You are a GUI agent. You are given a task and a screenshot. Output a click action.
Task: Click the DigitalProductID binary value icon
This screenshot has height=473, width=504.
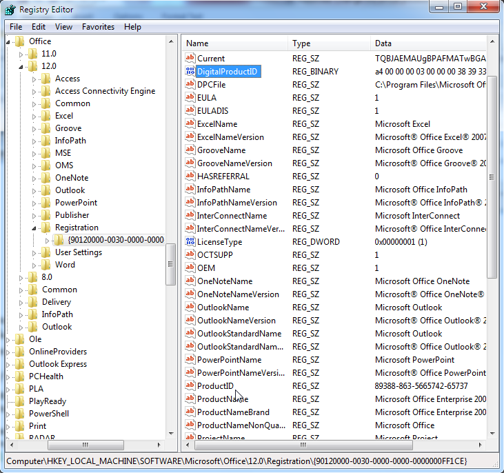190,71
